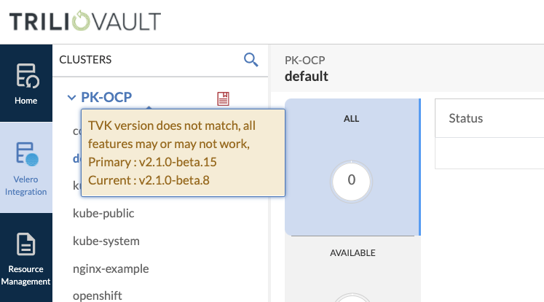Click the TVK version mismatch tooltip
This screenshot has height=302, width=544.
coord(182,152)
